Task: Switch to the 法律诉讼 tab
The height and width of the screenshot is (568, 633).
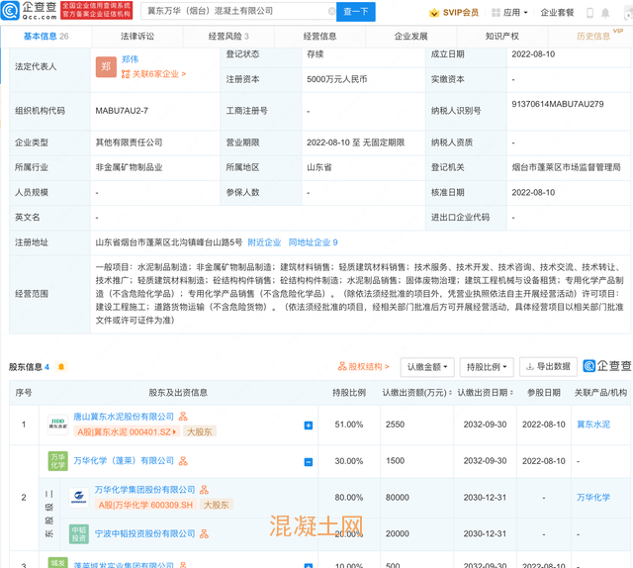Action: 136,37
